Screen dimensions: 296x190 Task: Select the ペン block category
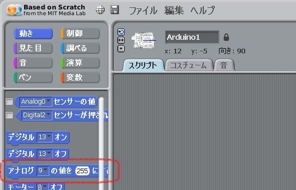33,77
